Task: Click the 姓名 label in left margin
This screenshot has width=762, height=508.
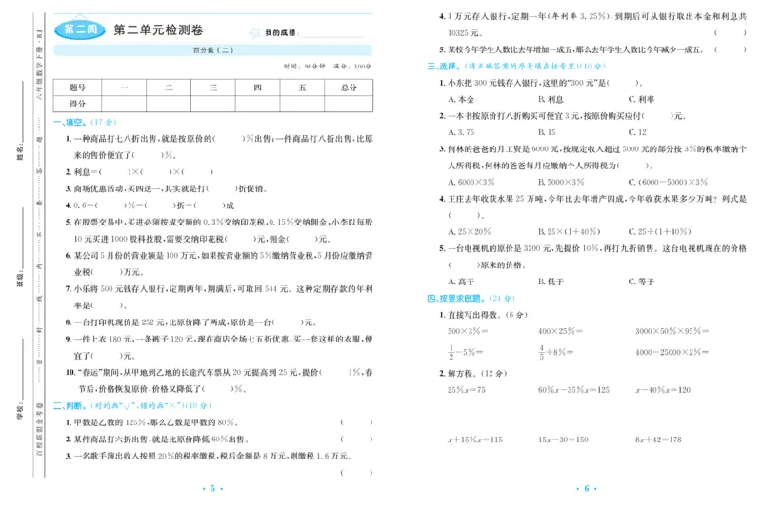Action: 20,151
